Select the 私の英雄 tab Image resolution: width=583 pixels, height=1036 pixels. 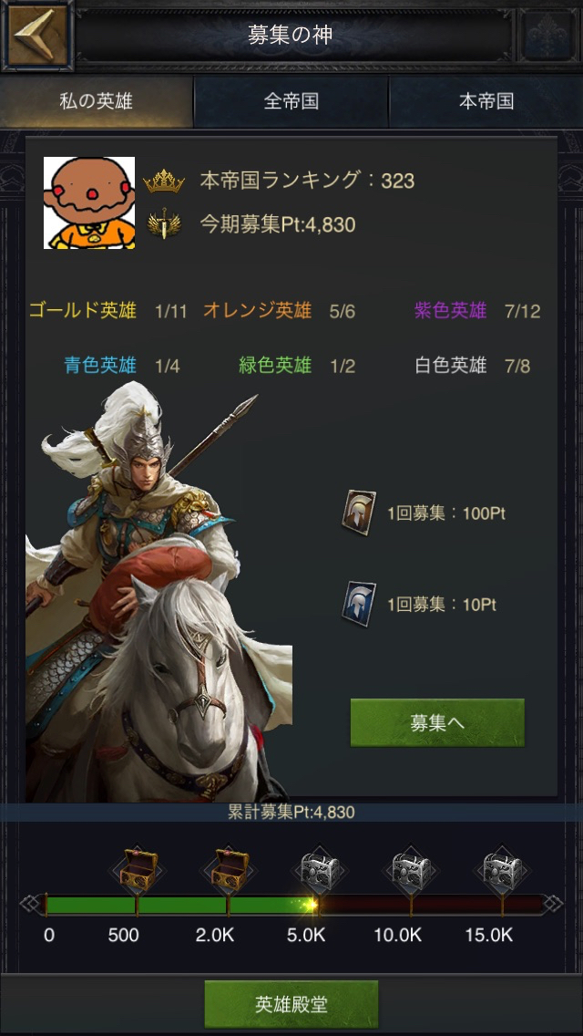tap(97, 101)
